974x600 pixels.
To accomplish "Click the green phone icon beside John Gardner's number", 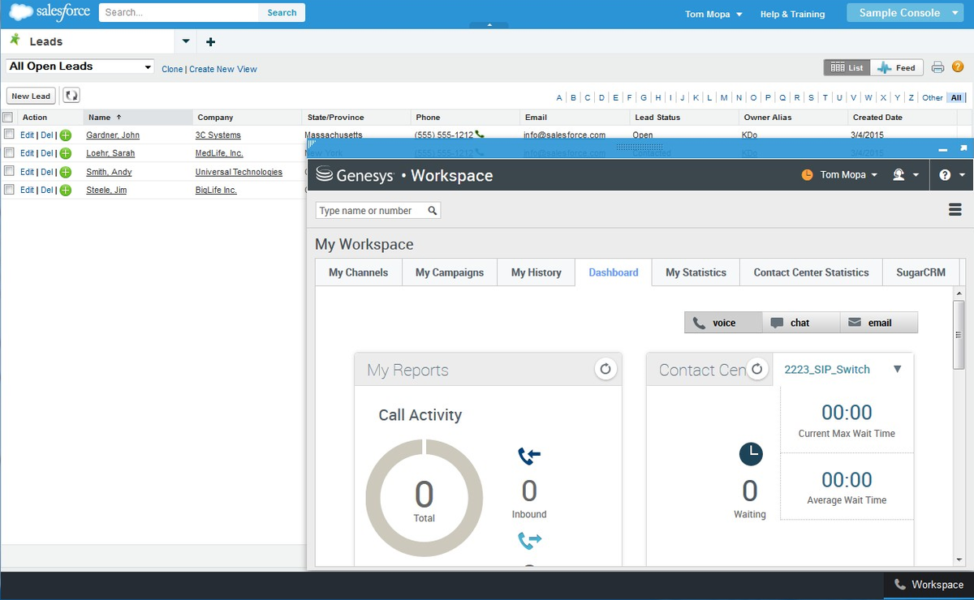I will 480,135.
